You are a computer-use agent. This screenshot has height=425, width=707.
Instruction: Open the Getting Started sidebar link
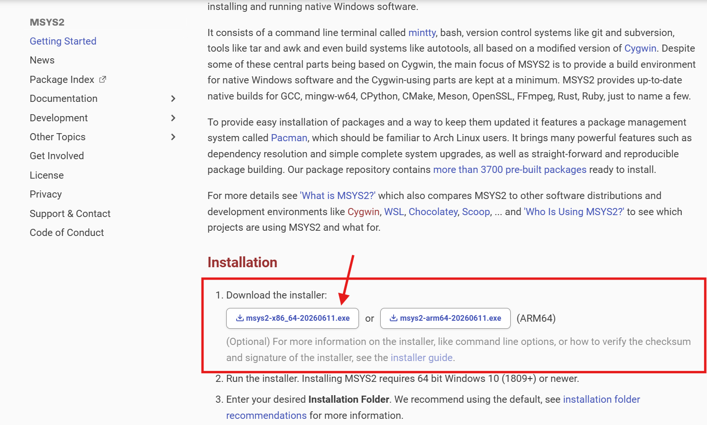tap(63, 41)
